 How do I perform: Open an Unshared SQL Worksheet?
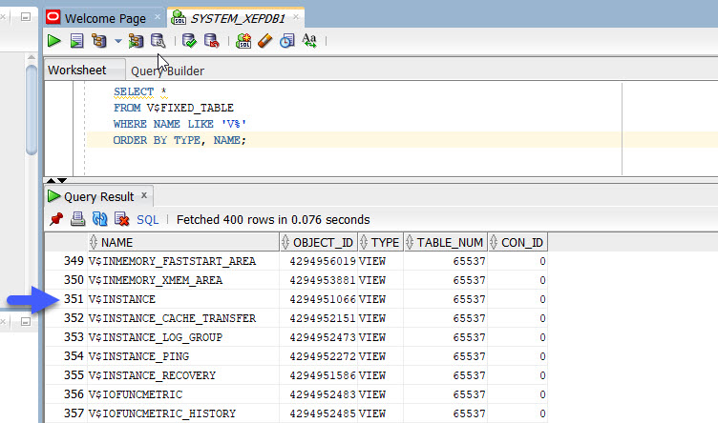click(x=243, y=41)
